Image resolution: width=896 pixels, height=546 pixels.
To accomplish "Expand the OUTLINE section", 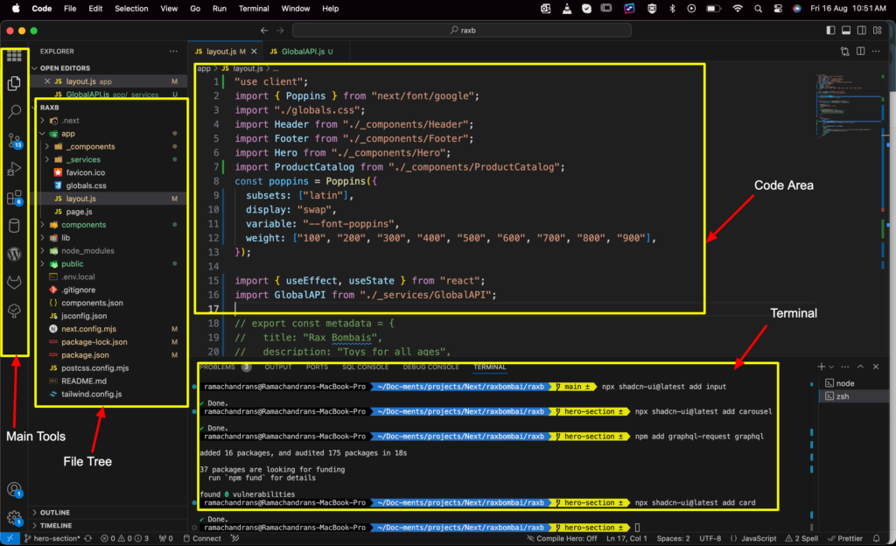I will pos(54,513).
